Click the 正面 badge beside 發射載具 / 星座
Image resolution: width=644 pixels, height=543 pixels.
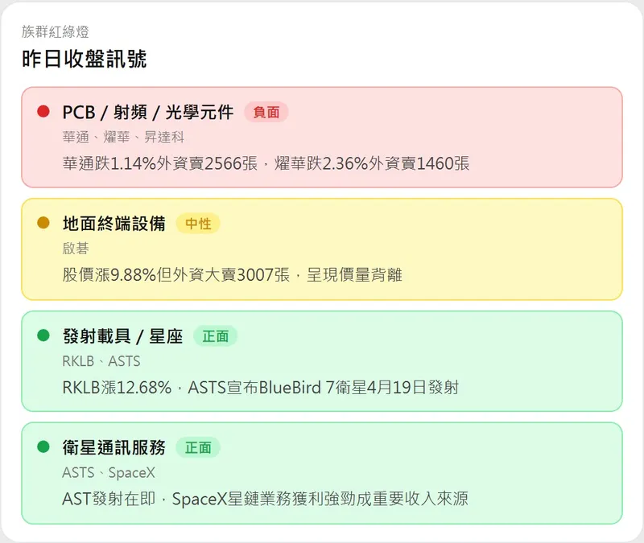click(215, 335)
